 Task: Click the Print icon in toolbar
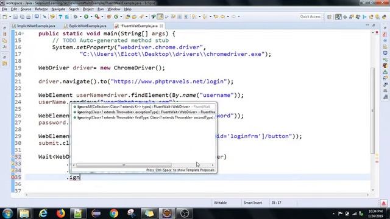click(29, 16)
